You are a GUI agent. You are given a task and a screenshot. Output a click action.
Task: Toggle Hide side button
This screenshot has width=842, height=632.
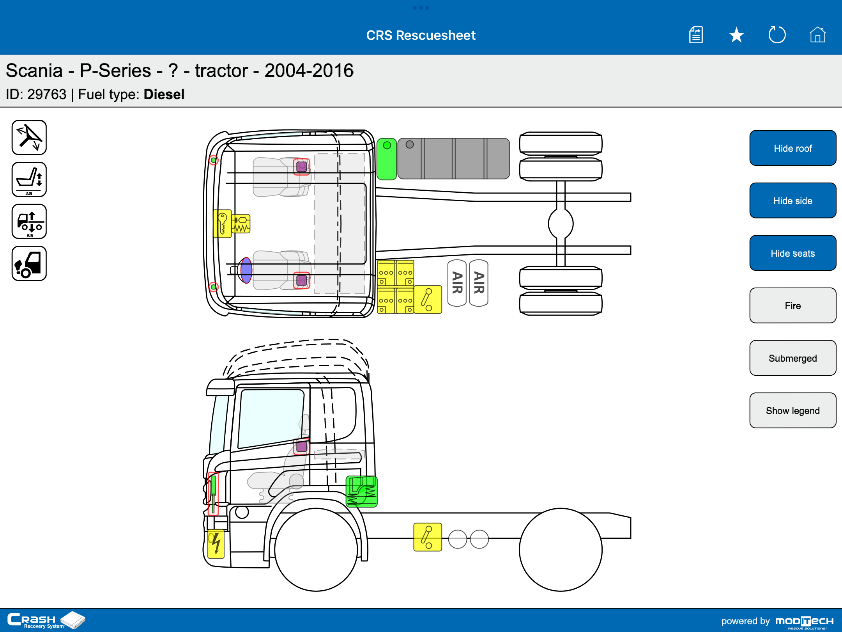[792, 201]
